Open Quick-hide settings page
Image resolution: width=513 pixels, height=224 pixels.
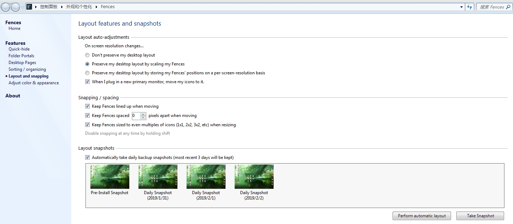tap(19, 49)
